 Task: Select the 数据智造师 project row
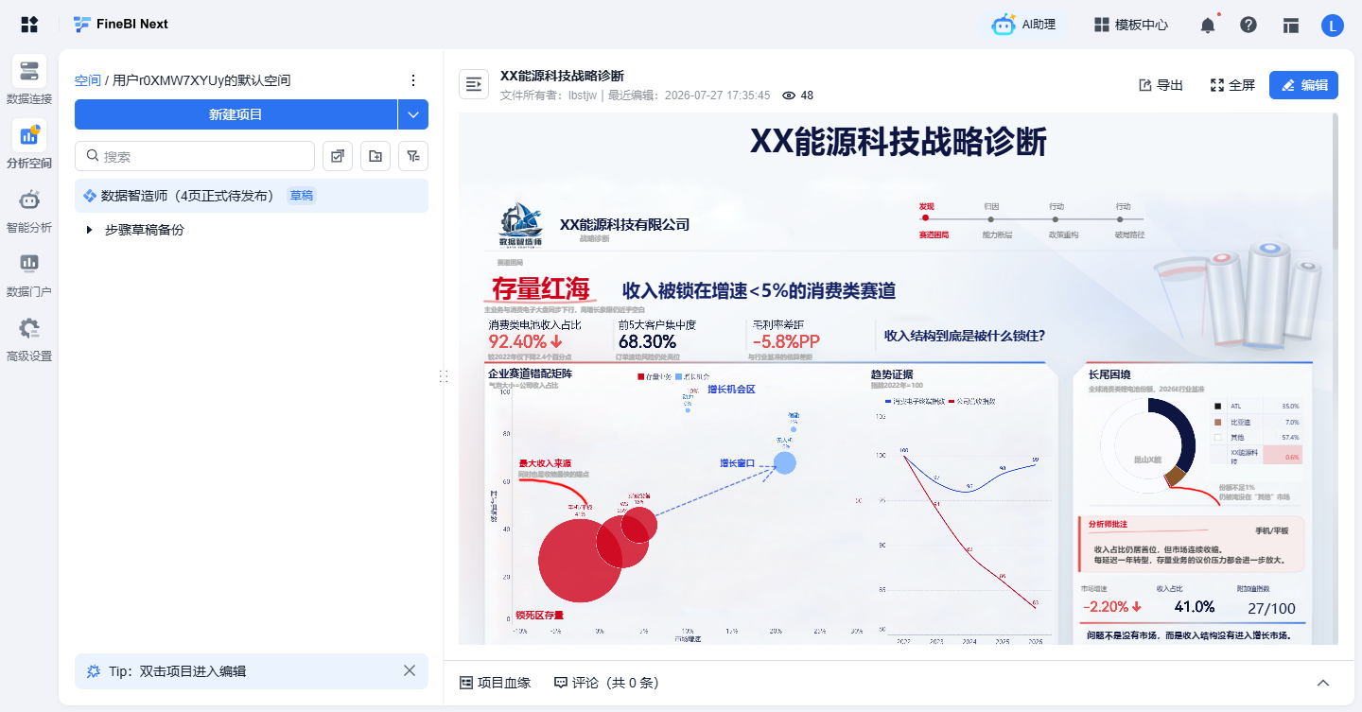pyautogui.click(x=252, y=196)
